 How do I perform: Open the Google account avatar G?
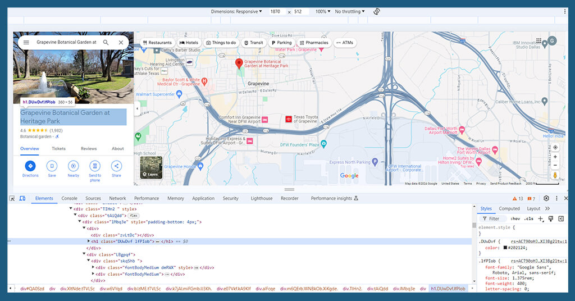coord(552,40)
